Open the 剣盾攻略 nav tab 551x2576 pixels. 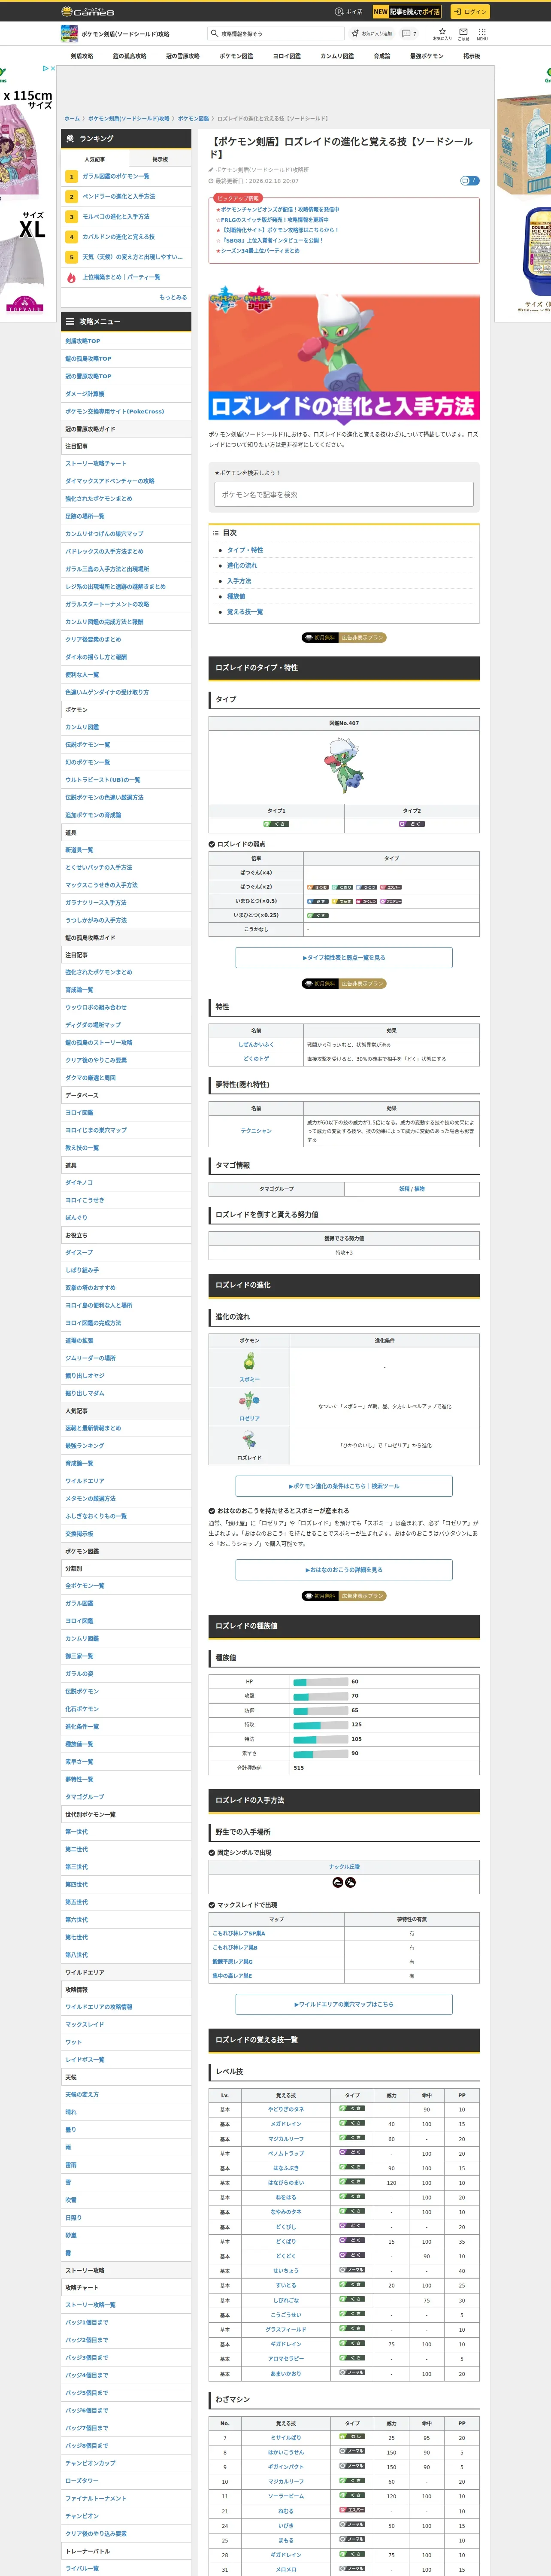coord(82,56)
